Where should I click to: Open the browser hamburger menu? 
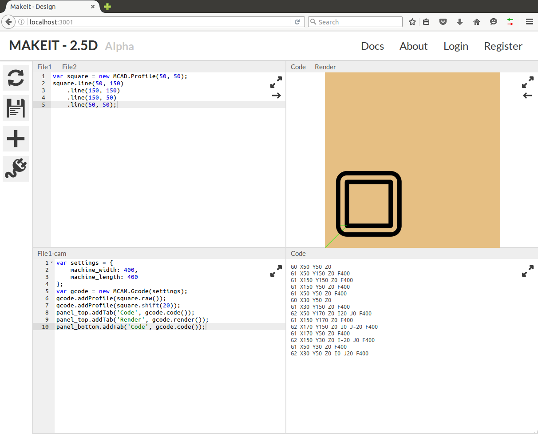pyautogui.click(x=530, y=22)
